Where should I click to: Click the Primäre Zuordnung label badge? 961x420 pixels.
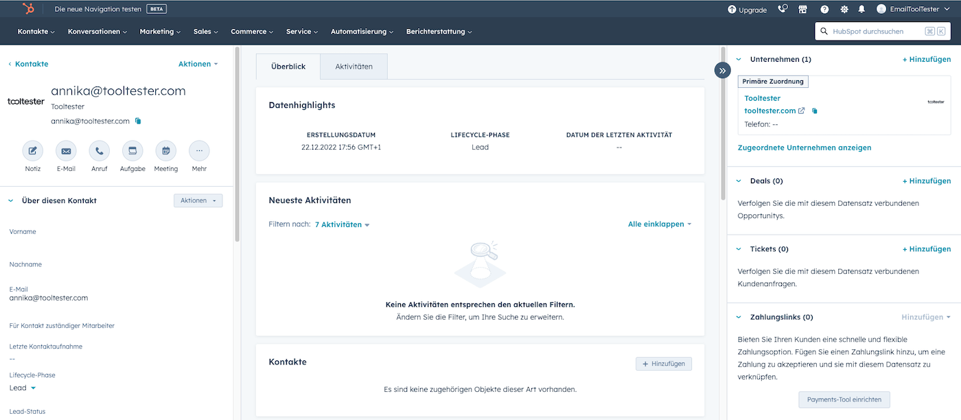click(773, 81)
